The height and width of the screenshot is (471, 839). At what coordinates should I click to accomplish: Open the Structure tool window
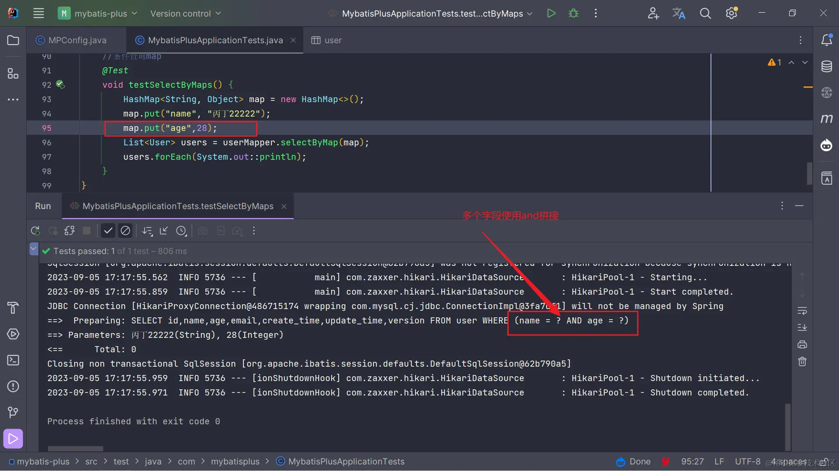13,73
